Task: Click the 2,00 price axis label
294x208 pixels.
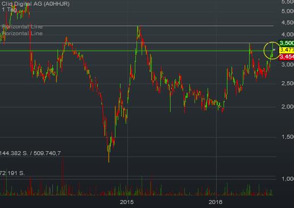Action: (288, 107)
